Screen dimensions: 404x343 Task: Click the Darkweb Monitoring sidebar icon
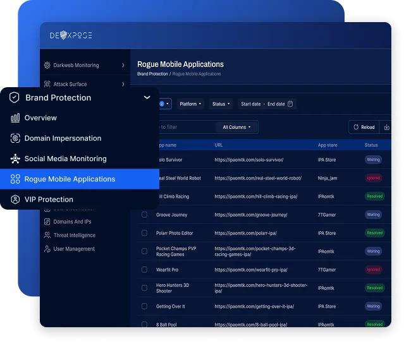tap(47, 65)
